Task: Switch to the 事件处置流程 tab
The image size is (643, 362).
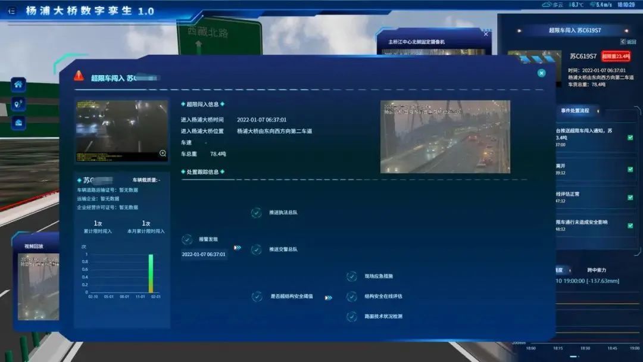Action: (x=575, y=111)
